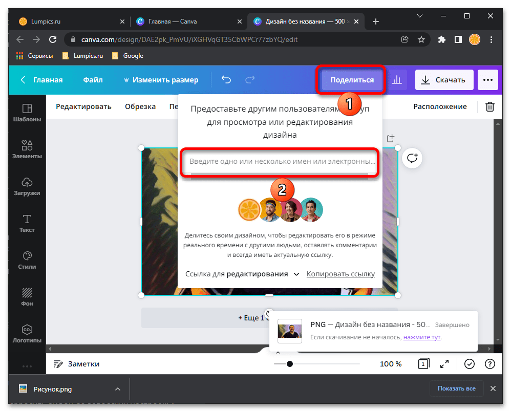Click the 100 % zoom value
The height and width of the screenshot is (412, 511).
[391, 364]
